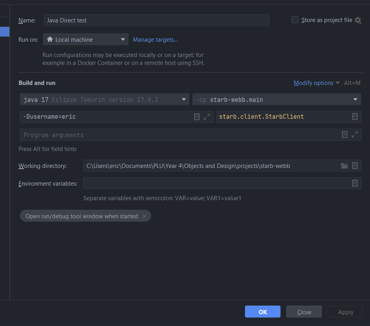Click the insert macro icon in VM options field
This screenshot has height=326, width=370.
coord(197,117)
